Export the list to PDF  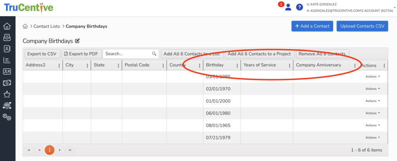pyautogui.click(x=81, y=54)
